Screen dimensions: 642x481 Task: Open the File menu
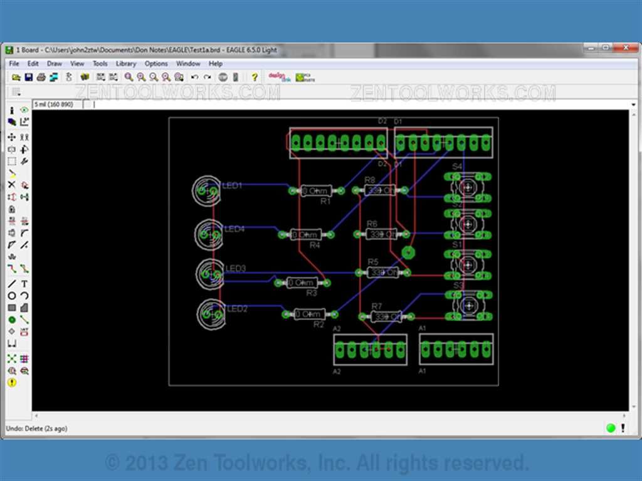pyautogui.click(x=14, y=63)
